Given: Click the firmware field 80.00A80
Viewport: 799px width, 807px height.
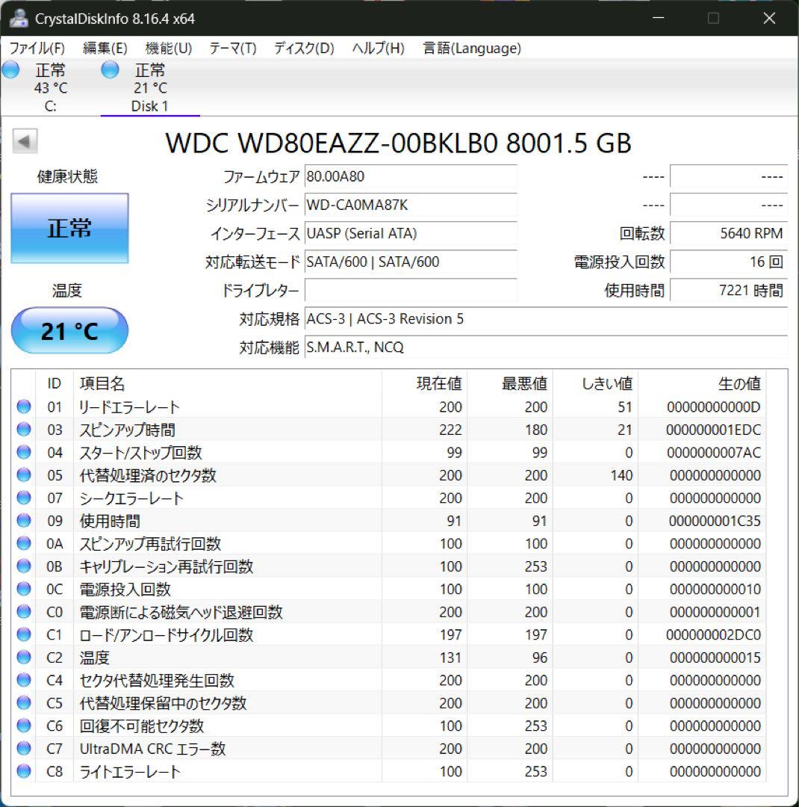Looking at the screenshot, I should (x=411, y=176).
